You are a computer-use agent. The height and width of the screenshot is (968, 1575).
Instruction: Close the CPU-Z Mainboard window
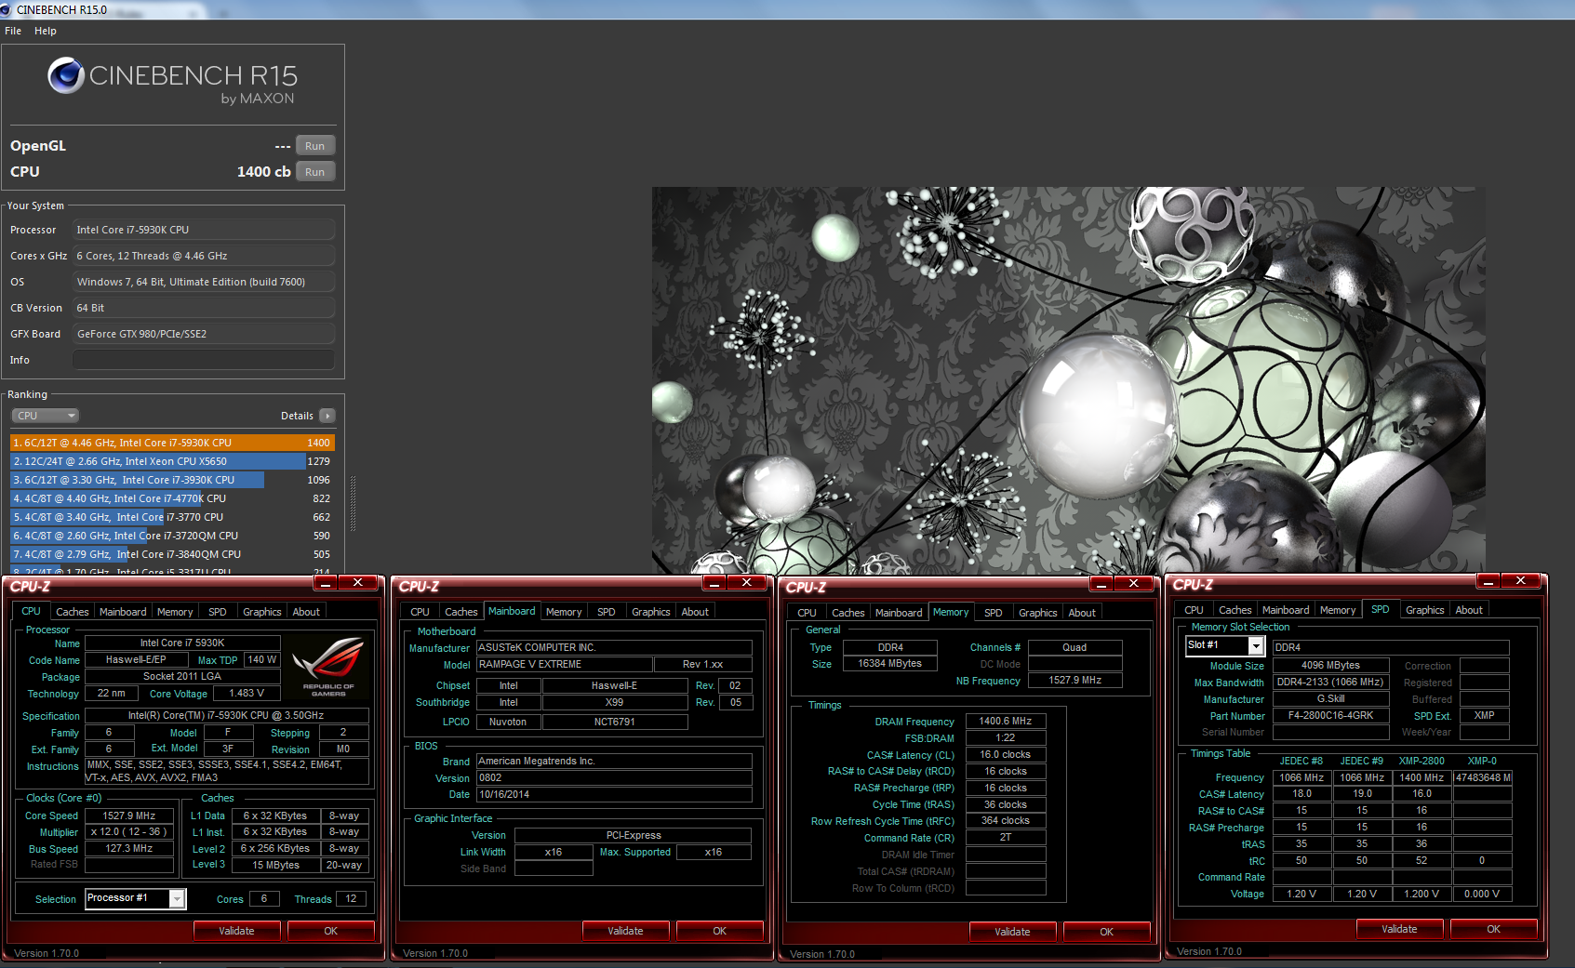coord(746,583)
